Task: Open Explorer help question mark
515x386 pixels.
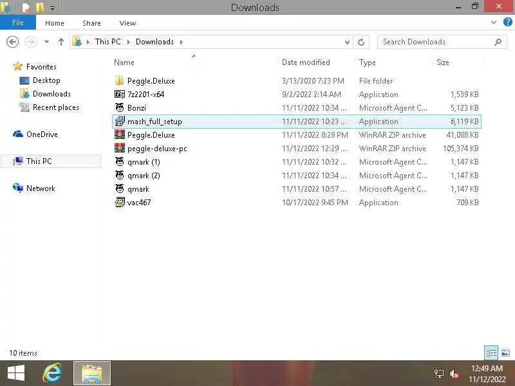Action: 507,23
